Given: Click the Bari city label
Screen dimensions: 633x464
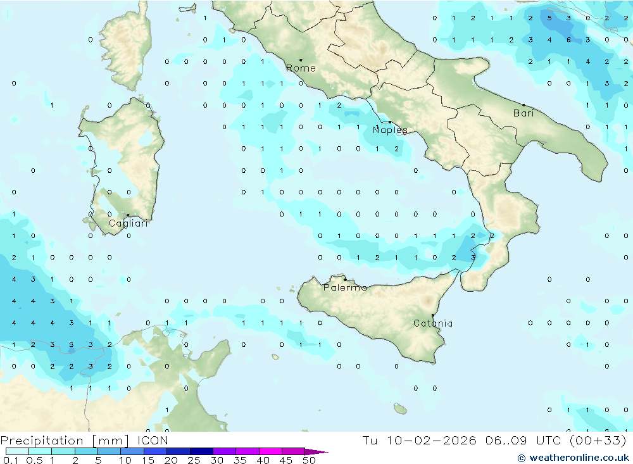Looking at the screenshot, I should pos(523,113).
